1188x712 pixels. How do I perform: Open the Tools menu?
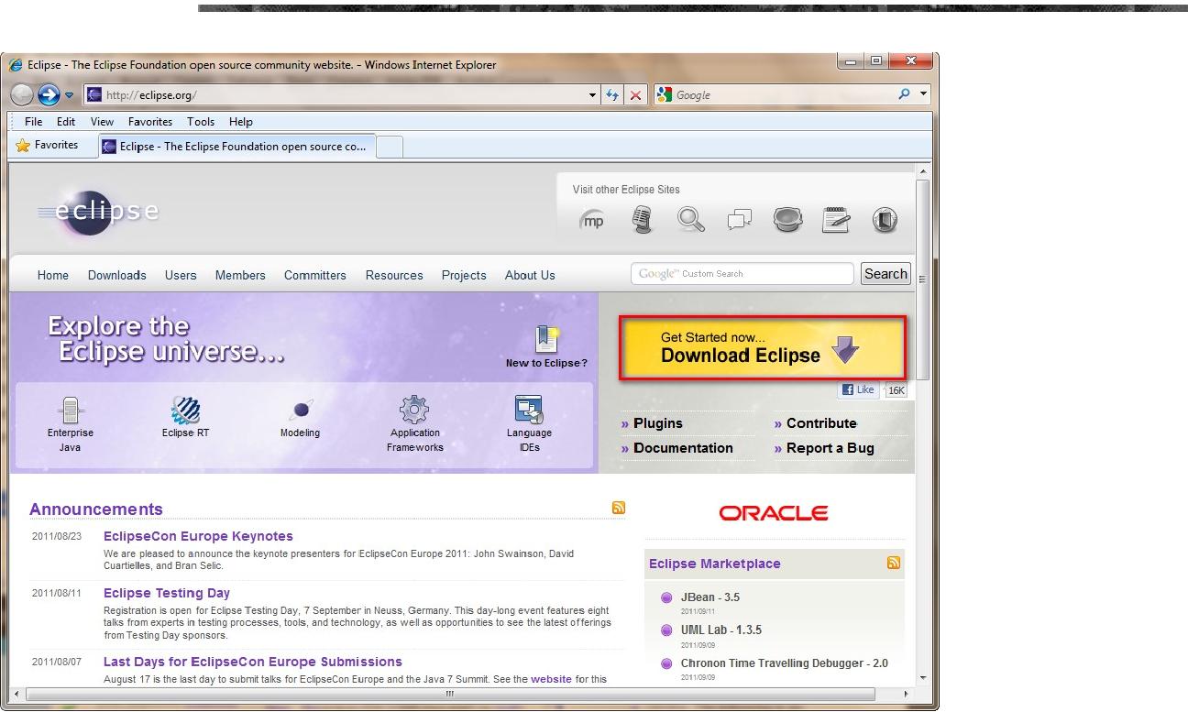(x=201, y=122)
